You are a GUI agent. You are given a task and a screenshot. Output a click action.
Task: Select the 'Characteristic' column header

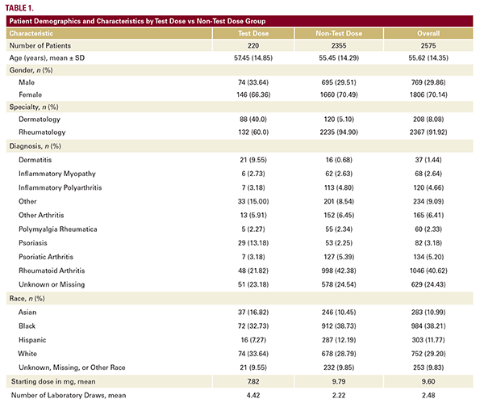pyautogui.click(x=32, y=33)
